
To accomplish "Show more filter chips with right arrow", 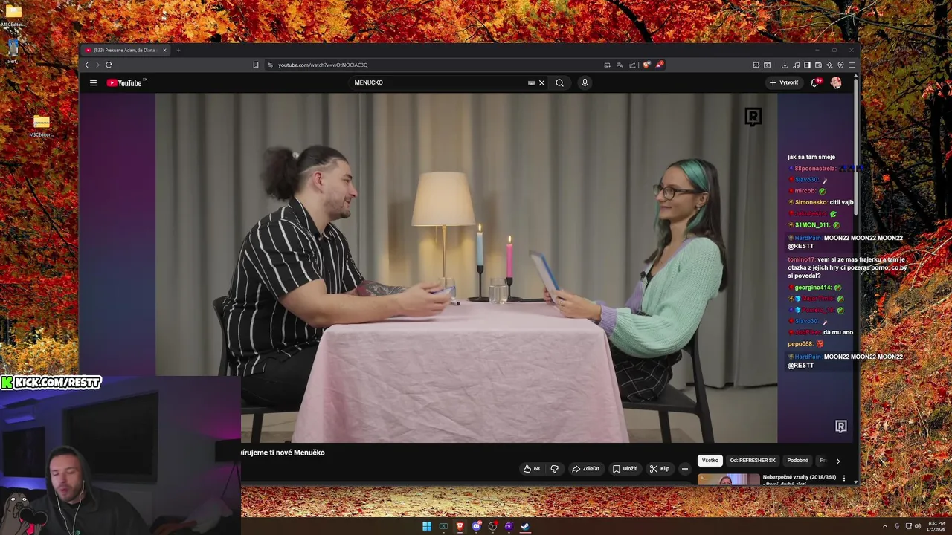I will click(x=837, y=461).
